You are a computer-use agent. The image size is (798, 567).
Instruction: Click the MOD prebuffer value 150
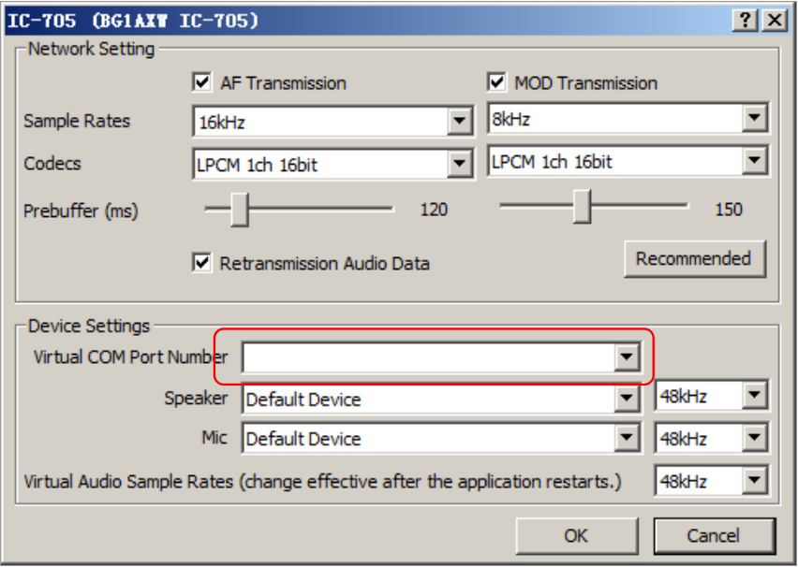coord(729,210)
